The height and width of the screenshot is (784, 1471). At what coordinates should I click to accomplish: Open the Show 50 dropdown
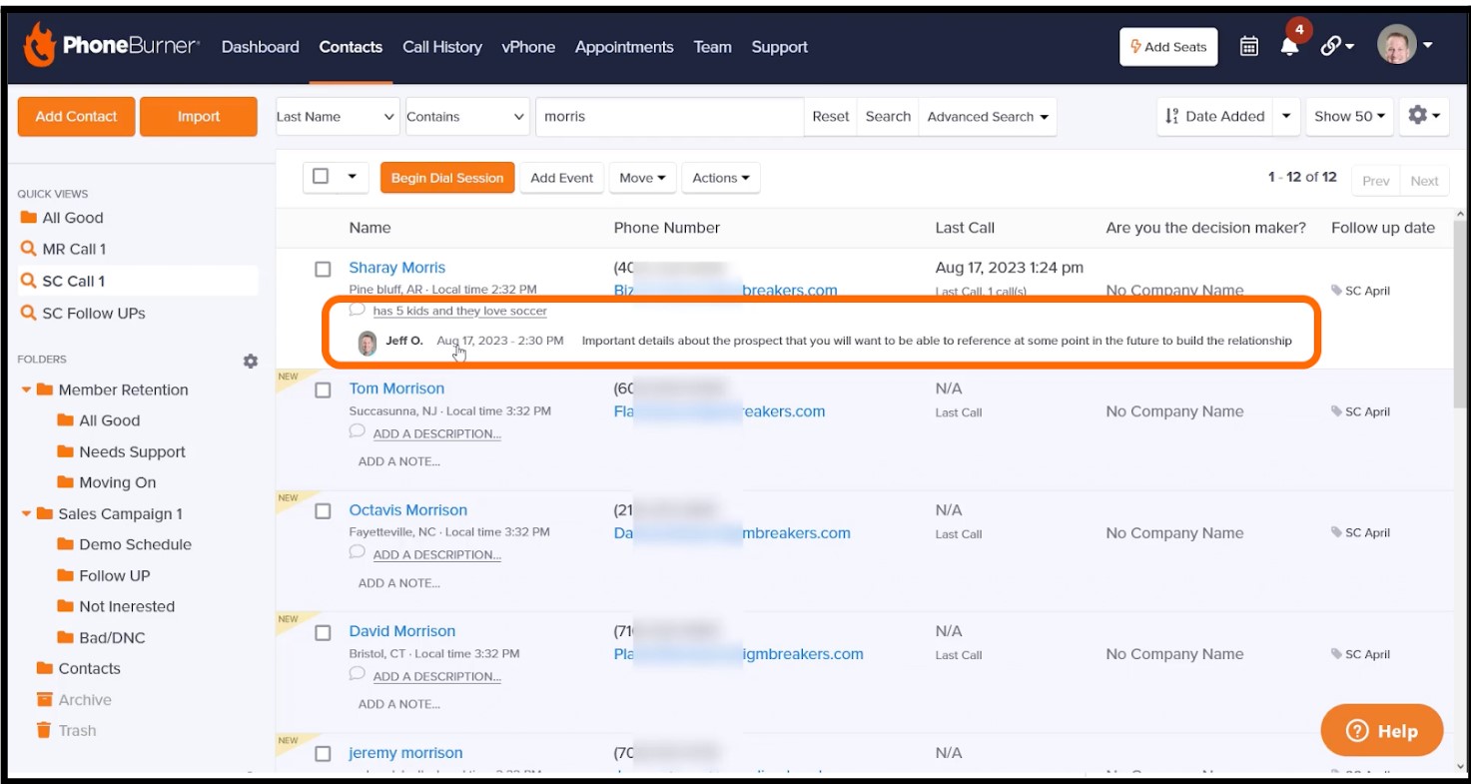(1350, 116)
